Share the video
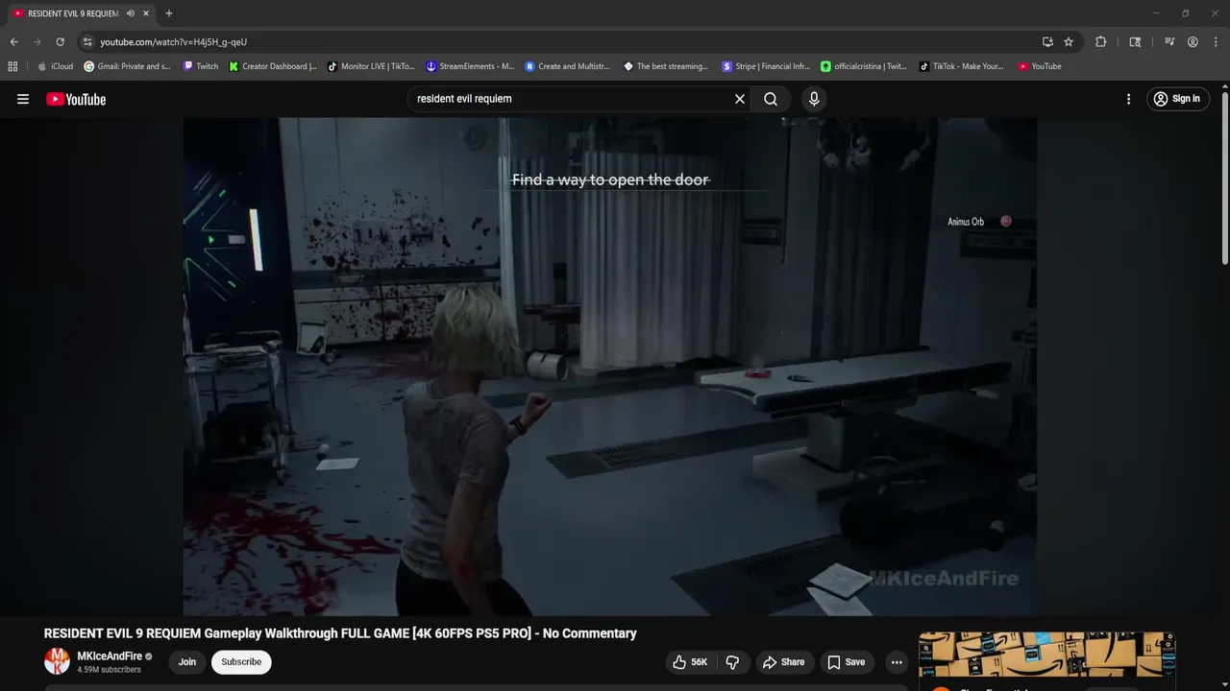The image size is (1230, 691). coord(783,662)
